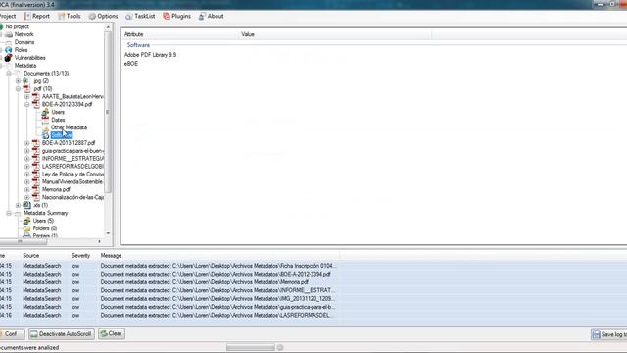Click the log Message column header
This screenshot has height=353, width=627.
218,255
